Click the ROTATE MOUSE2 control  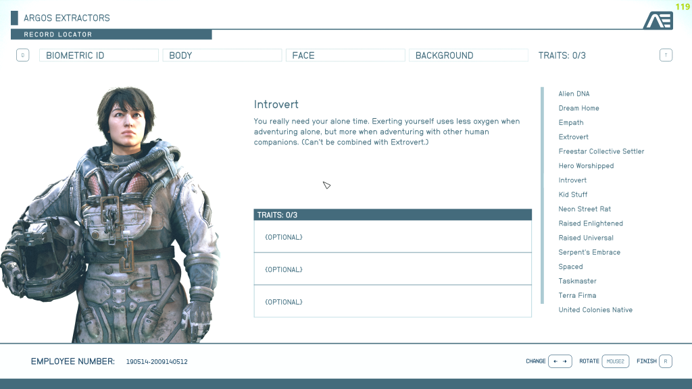click(x=614, y=361)
